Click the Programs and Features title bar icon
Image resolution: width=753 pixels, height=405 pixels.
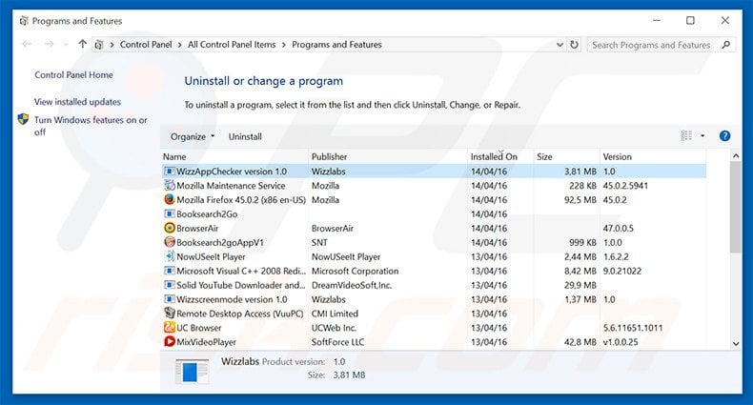24,21
